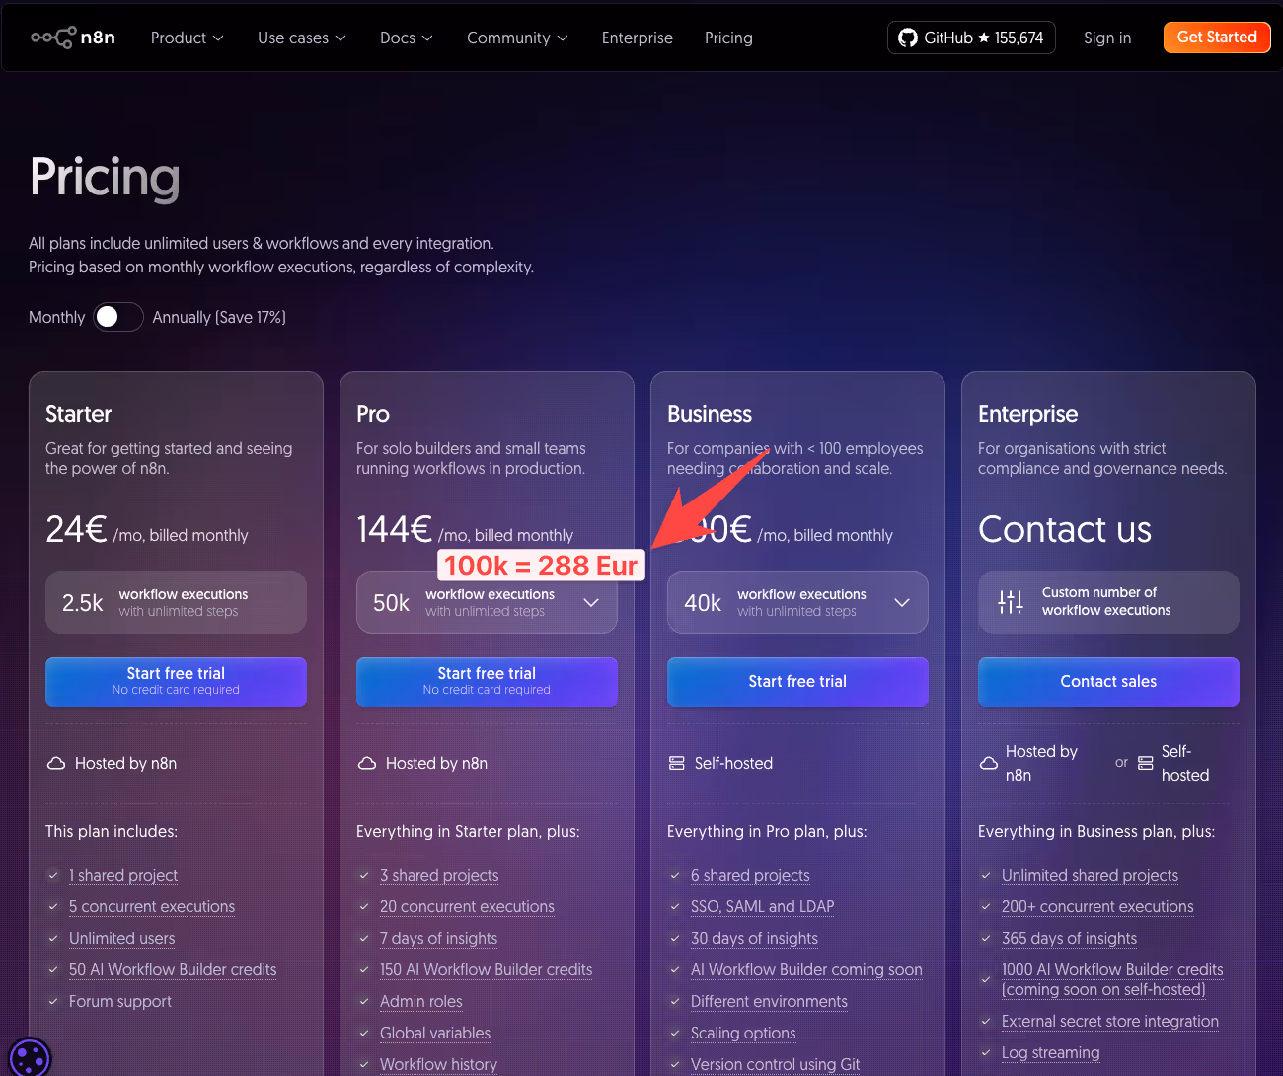Click Contact sales on Enterprise plan

coord(1108,681)
